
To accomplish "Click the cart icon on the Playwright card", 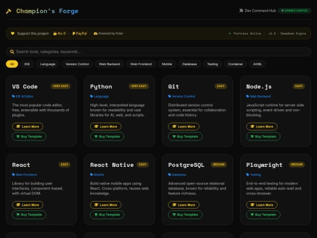I will [x=252, y=214].
